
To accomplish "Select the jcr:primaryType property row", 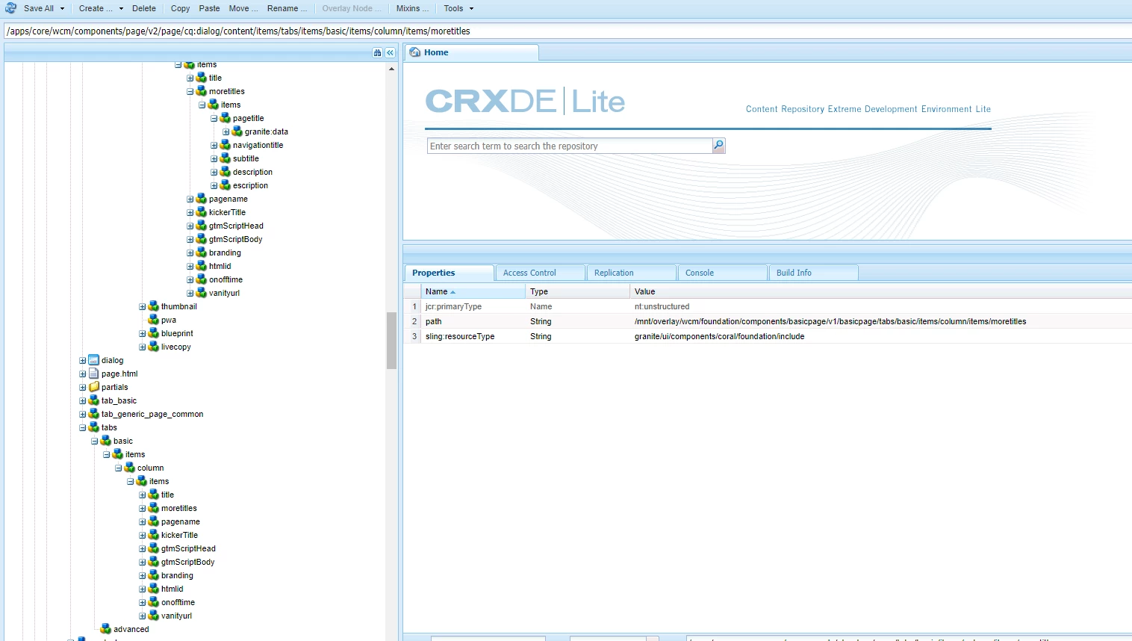I will coord(768,306).
